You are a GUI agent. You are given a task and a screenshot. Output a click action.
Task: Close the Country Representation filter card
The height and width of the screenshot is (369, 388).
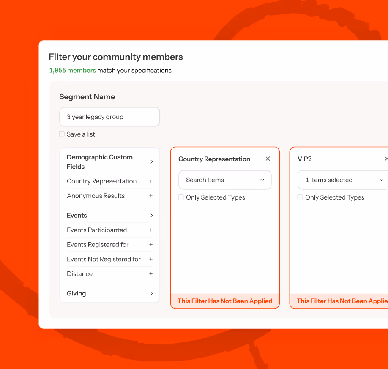(268, 159)
